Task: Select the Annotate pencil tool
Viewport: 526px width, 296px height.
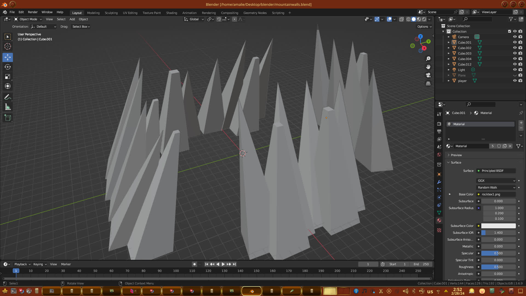Action: 8,97
